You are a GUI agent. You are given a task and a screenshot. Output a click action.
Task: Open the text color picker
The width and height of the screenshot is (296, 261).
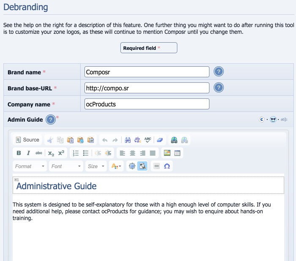click(x=116, y=166)
